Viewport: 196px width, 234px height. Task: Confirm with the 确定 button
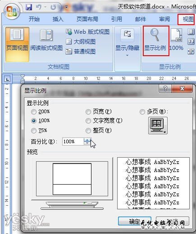pyautogui.click(x=135, y=221)
